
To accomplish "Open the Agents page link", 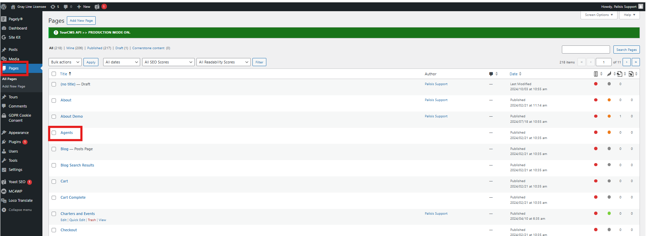I will pos(66,133).
